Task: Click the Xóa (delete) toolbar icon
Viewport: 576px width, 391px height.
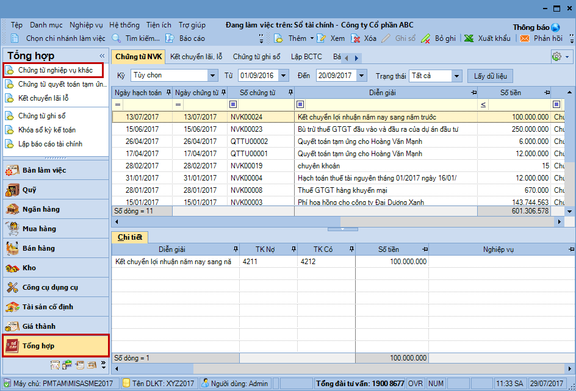Action: pyautogui.click(x=356, y=38)
